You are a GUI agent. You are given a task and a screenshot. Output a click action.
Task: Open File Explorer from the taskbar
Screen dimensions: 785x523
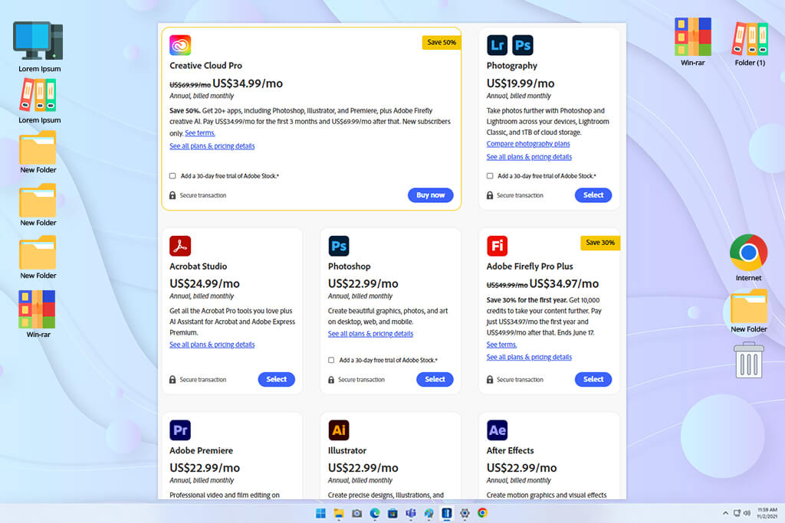pyautogui.click(x=339, y=513)
